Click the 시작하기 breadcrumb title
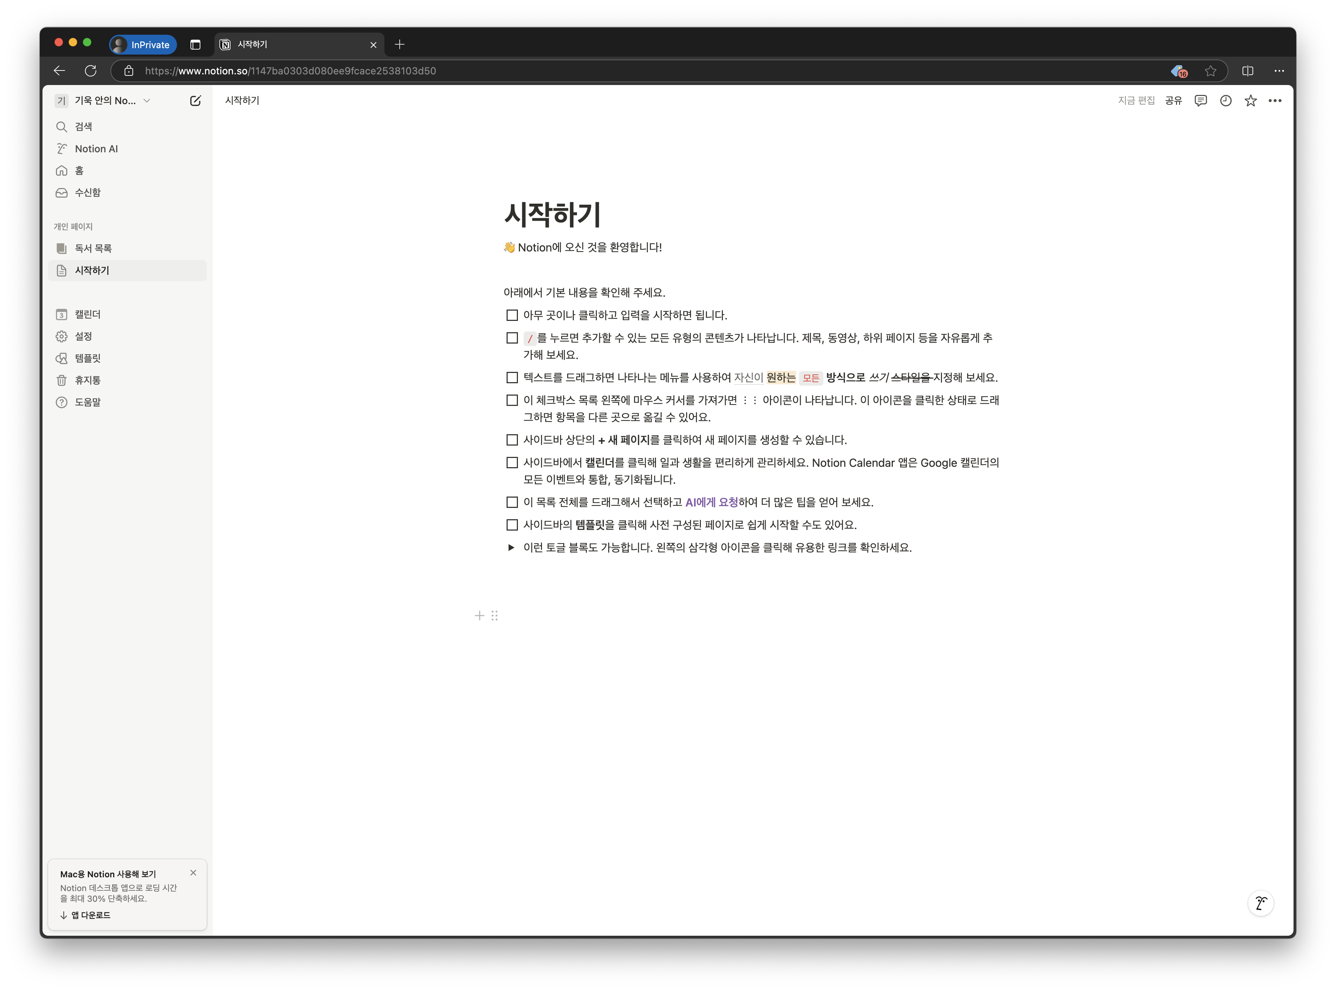Viewport: 1336px width, 991px height. [x=242, y=101]
